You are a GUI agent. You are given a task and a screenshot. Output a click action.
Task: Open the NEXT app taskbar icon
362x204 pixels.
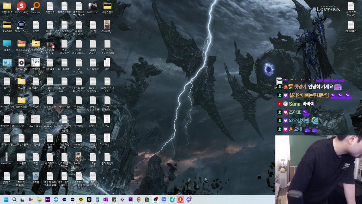click(x=48, y=199)
